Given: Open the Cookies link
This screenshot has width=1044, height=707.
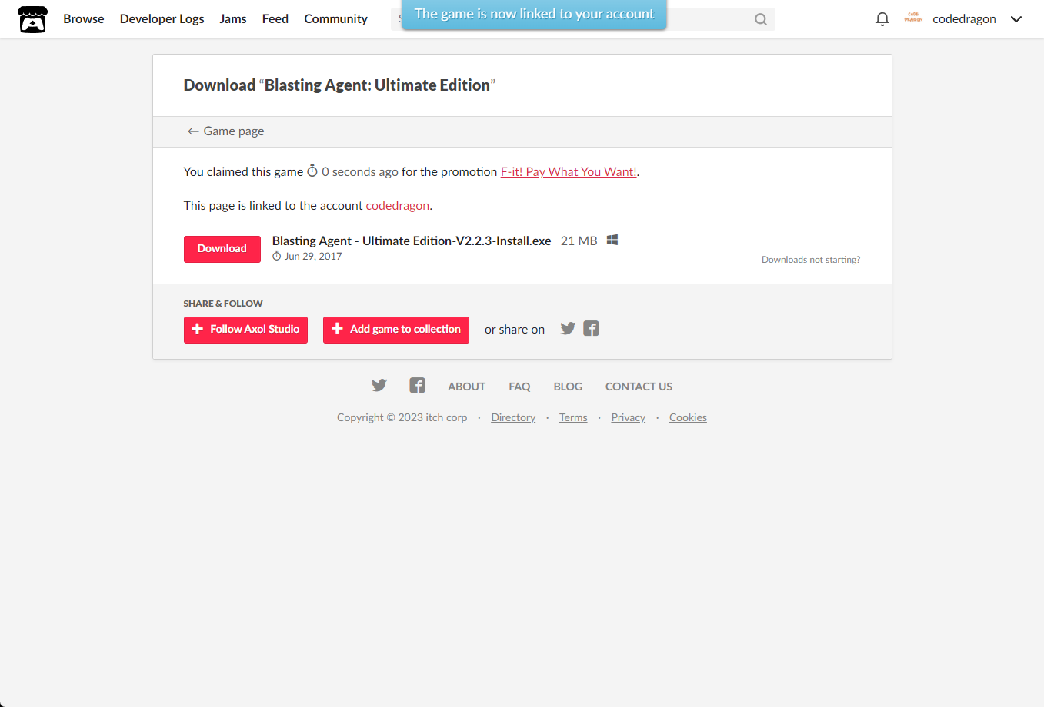Looking at the screenshot, I should 688,417.
